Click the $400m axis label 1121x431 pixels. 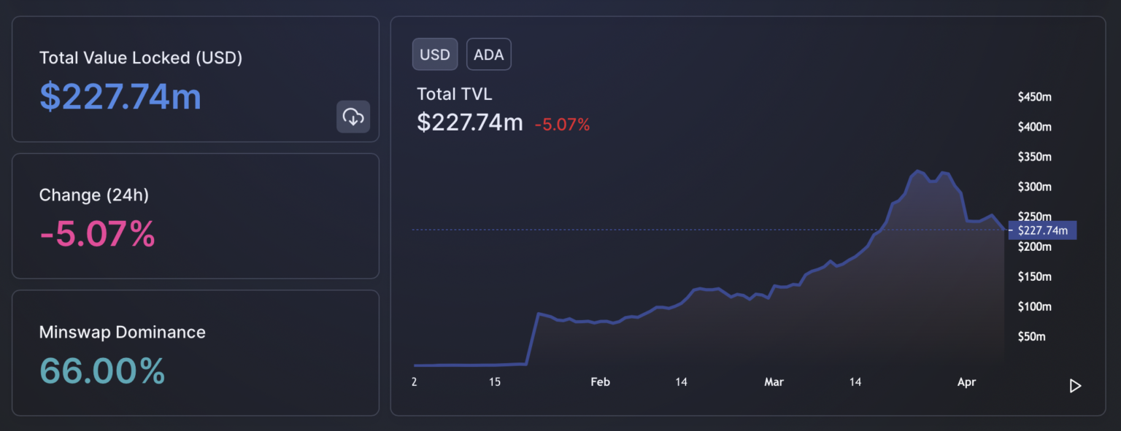point(1035,127)
